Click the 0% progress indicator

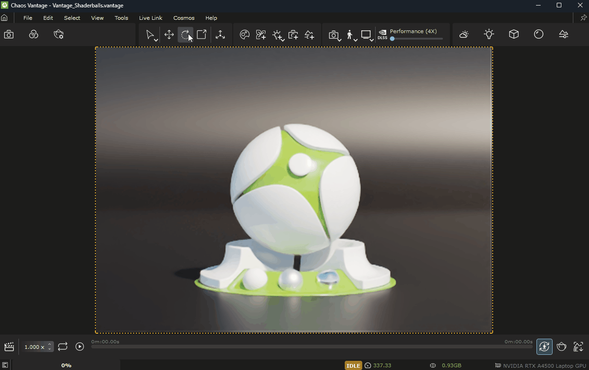point(66,365)
